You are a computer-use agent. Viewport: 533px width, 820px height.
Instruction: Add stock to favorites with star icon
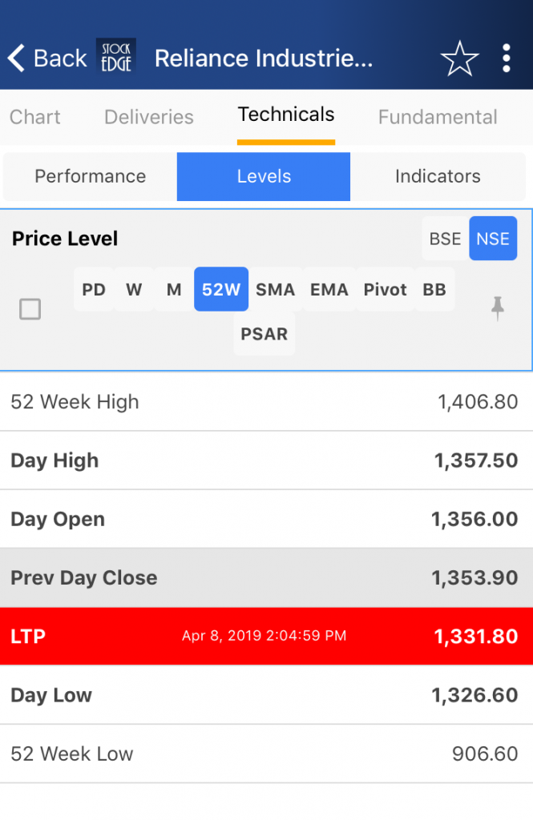tap(459, 59)
